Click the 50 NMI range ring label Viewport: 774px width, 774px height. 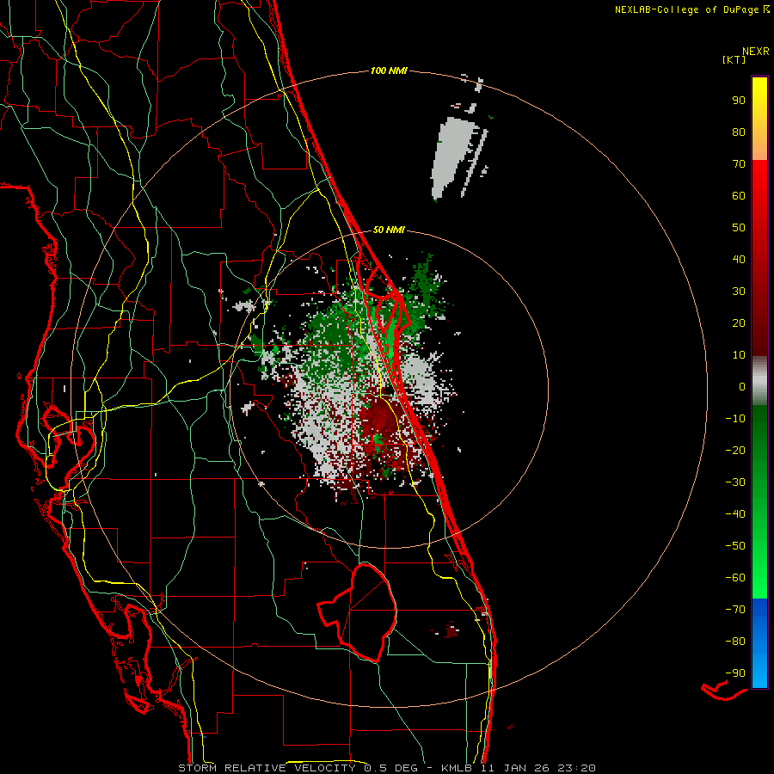coord(389,230)
